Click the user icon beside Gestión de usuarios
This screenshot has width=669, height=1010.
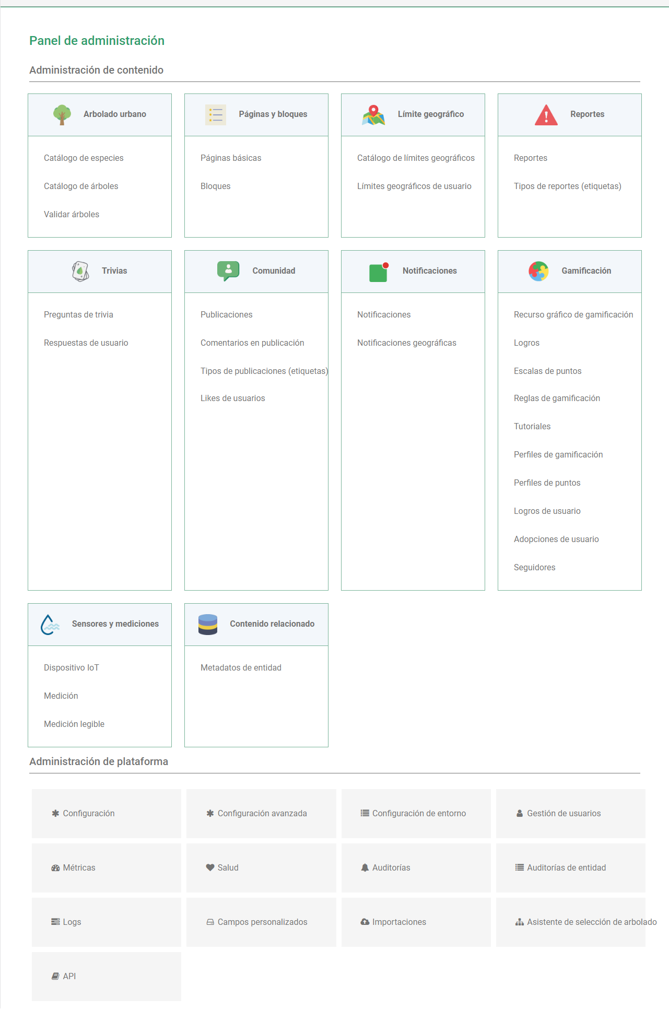[520, 813]
